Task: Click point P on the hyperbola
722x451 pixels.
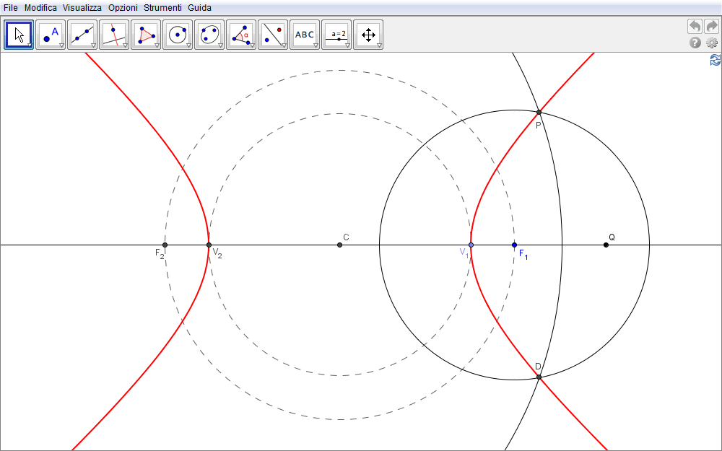Action: pyautogui.click(x=539, y=113)
